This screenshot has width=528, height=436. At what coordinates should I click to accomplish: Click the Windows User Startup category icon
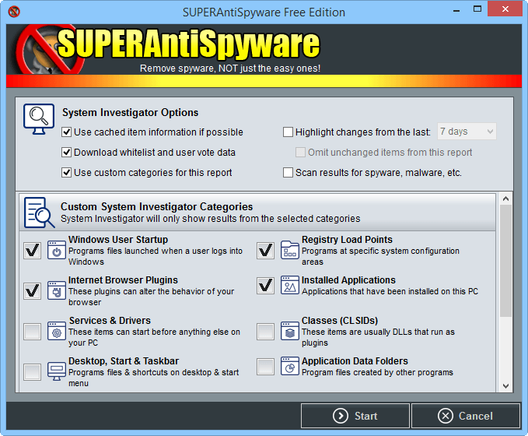coord(57,250)
